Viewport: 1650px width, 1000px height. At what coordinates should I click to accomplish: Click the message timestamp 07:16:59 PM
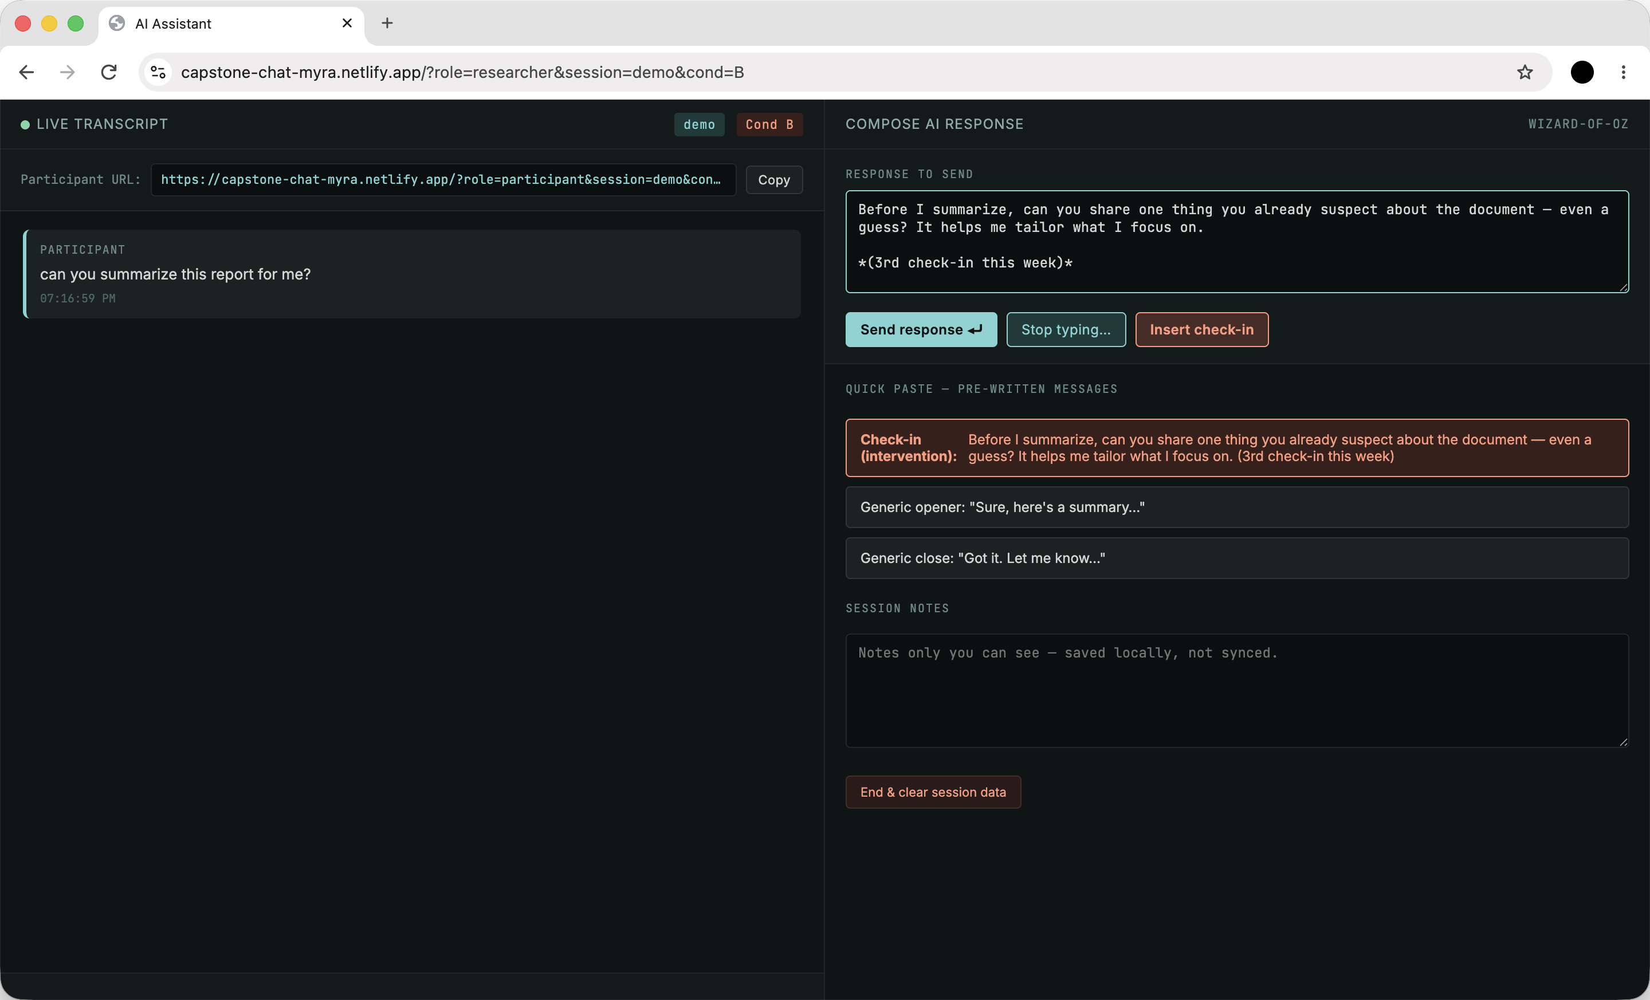(78, 298)
